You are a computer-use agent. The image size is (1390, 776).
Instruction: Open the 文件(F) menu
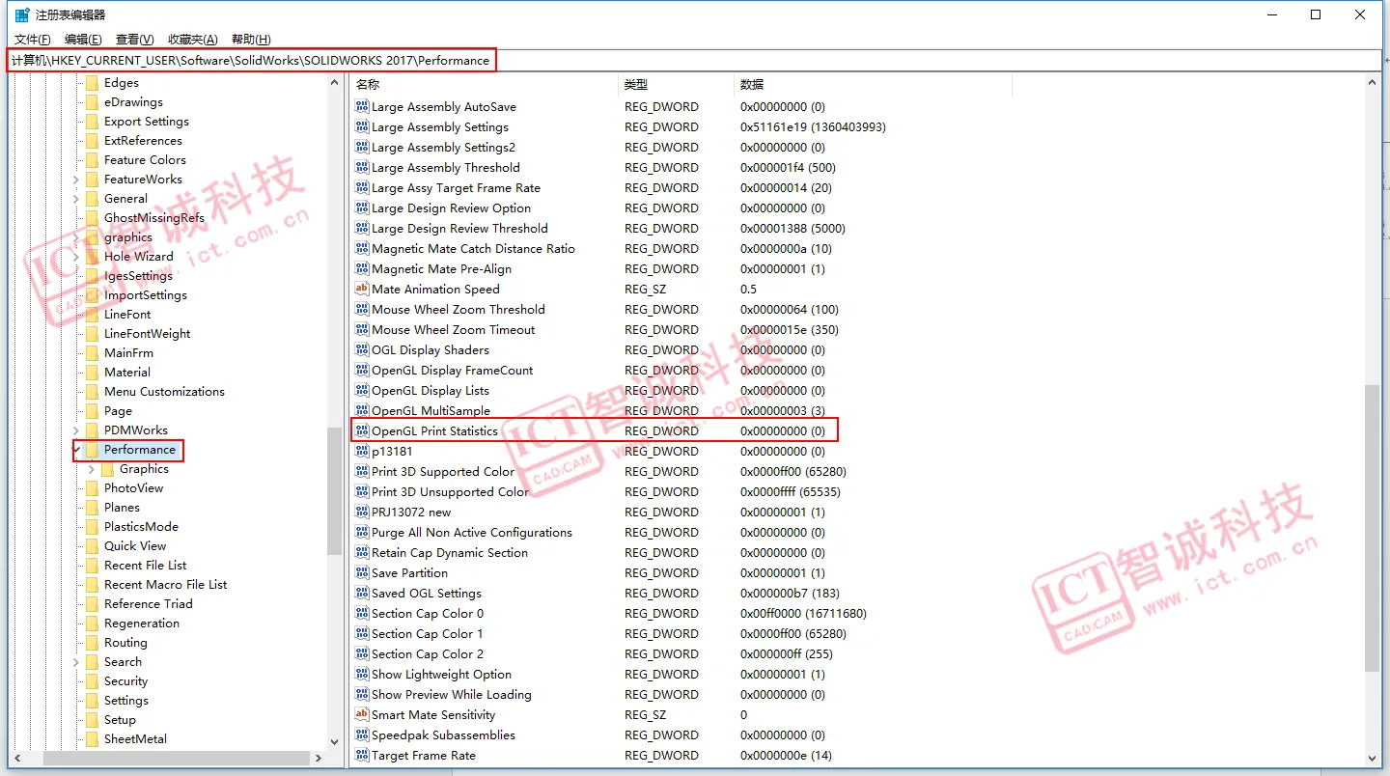33,40
